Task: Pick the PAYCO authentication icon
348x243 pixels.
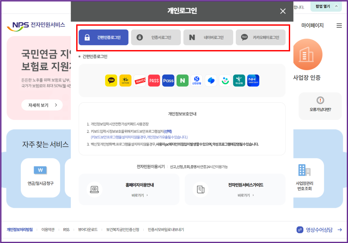Action: 140,80
